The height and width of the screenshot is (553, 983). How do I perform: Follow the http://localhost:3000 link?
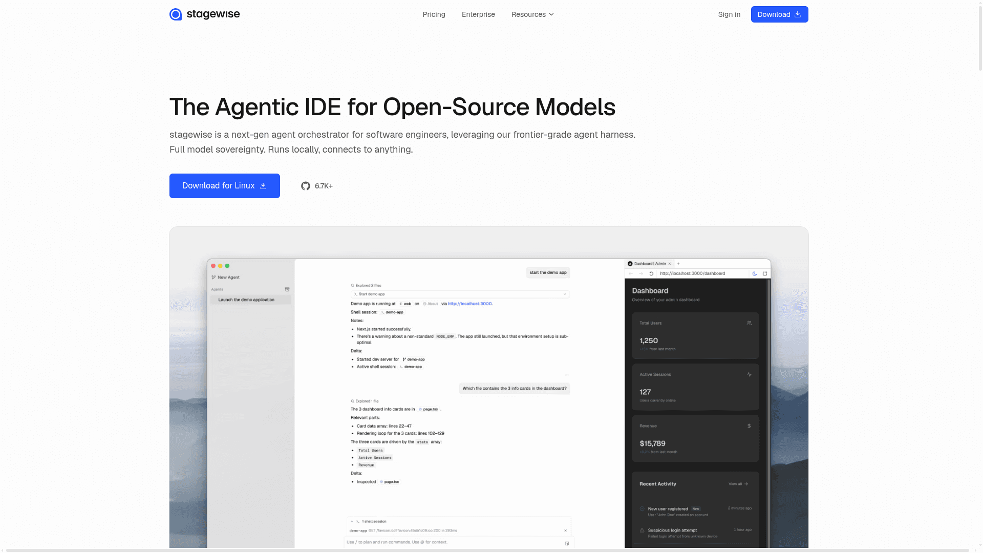(470, 304)
